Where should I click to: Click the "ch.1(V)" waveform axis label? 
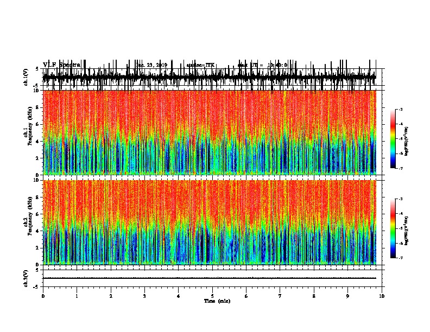26,77
